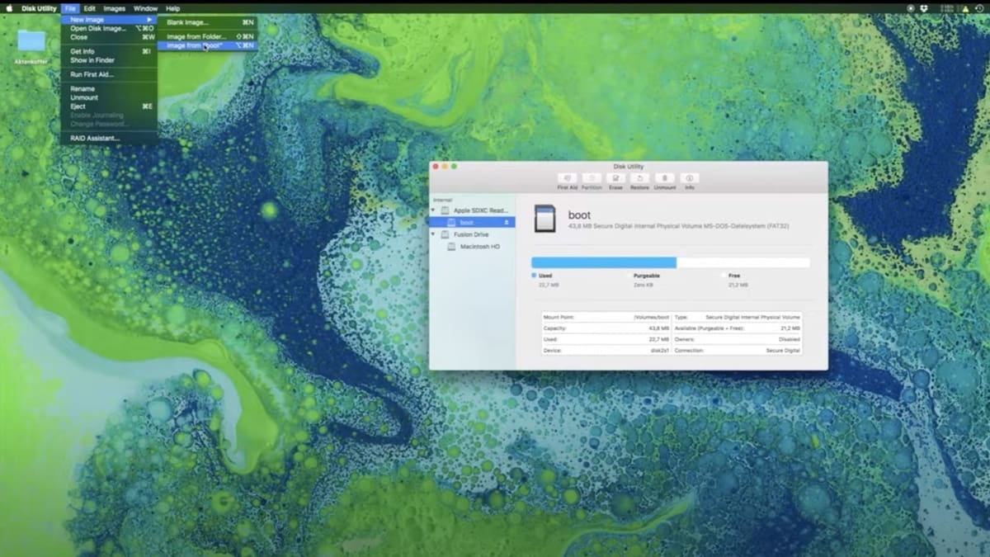Click the Internal sidebar section header
This screenshot has width=990, height=557.
point(443,200)
